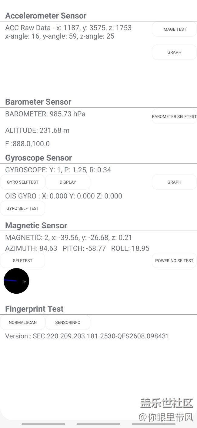
Task: Tap the middle navigation gesture bar
Action: (98, 424)
